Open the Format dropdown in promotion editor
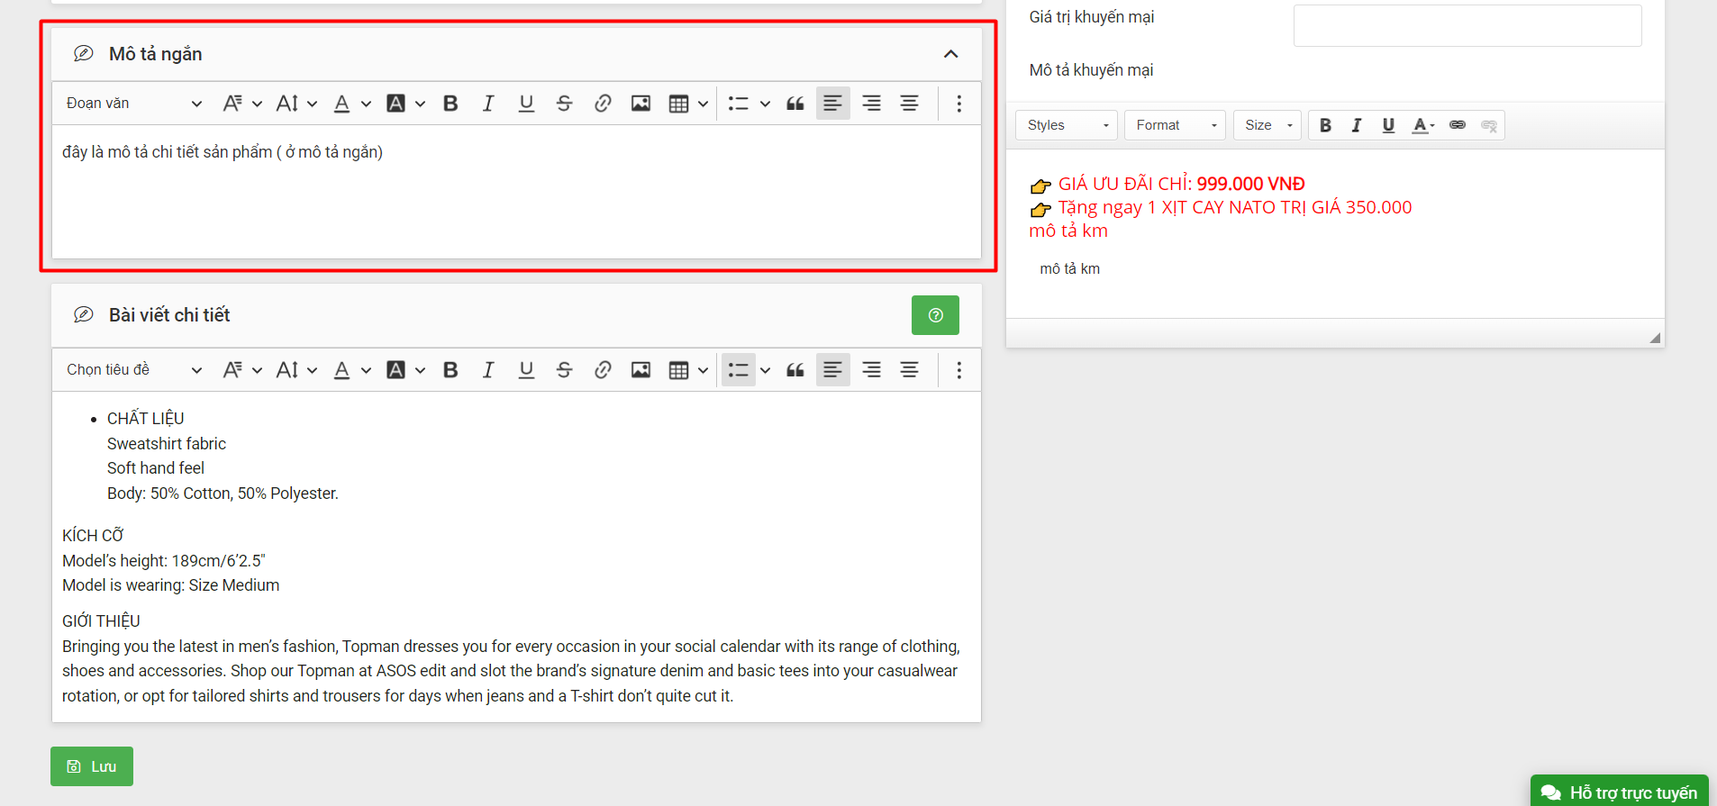The image size is (1717, 806). point(1175,125)
